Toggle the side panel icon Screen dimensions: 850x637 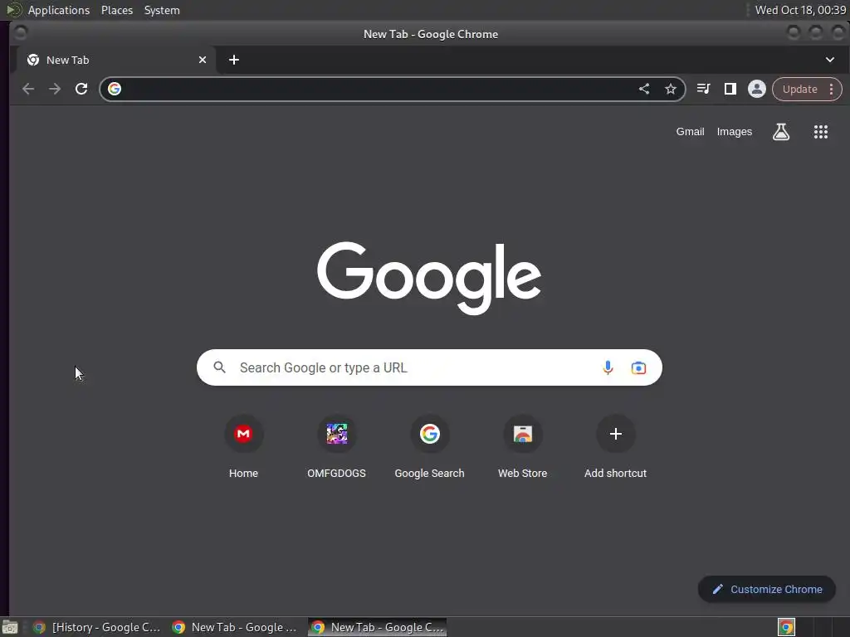[x=730, y=89]
